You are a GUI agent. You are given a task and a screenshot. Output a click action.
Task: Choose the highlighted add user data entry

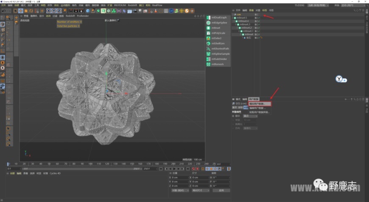pos(260,104)
